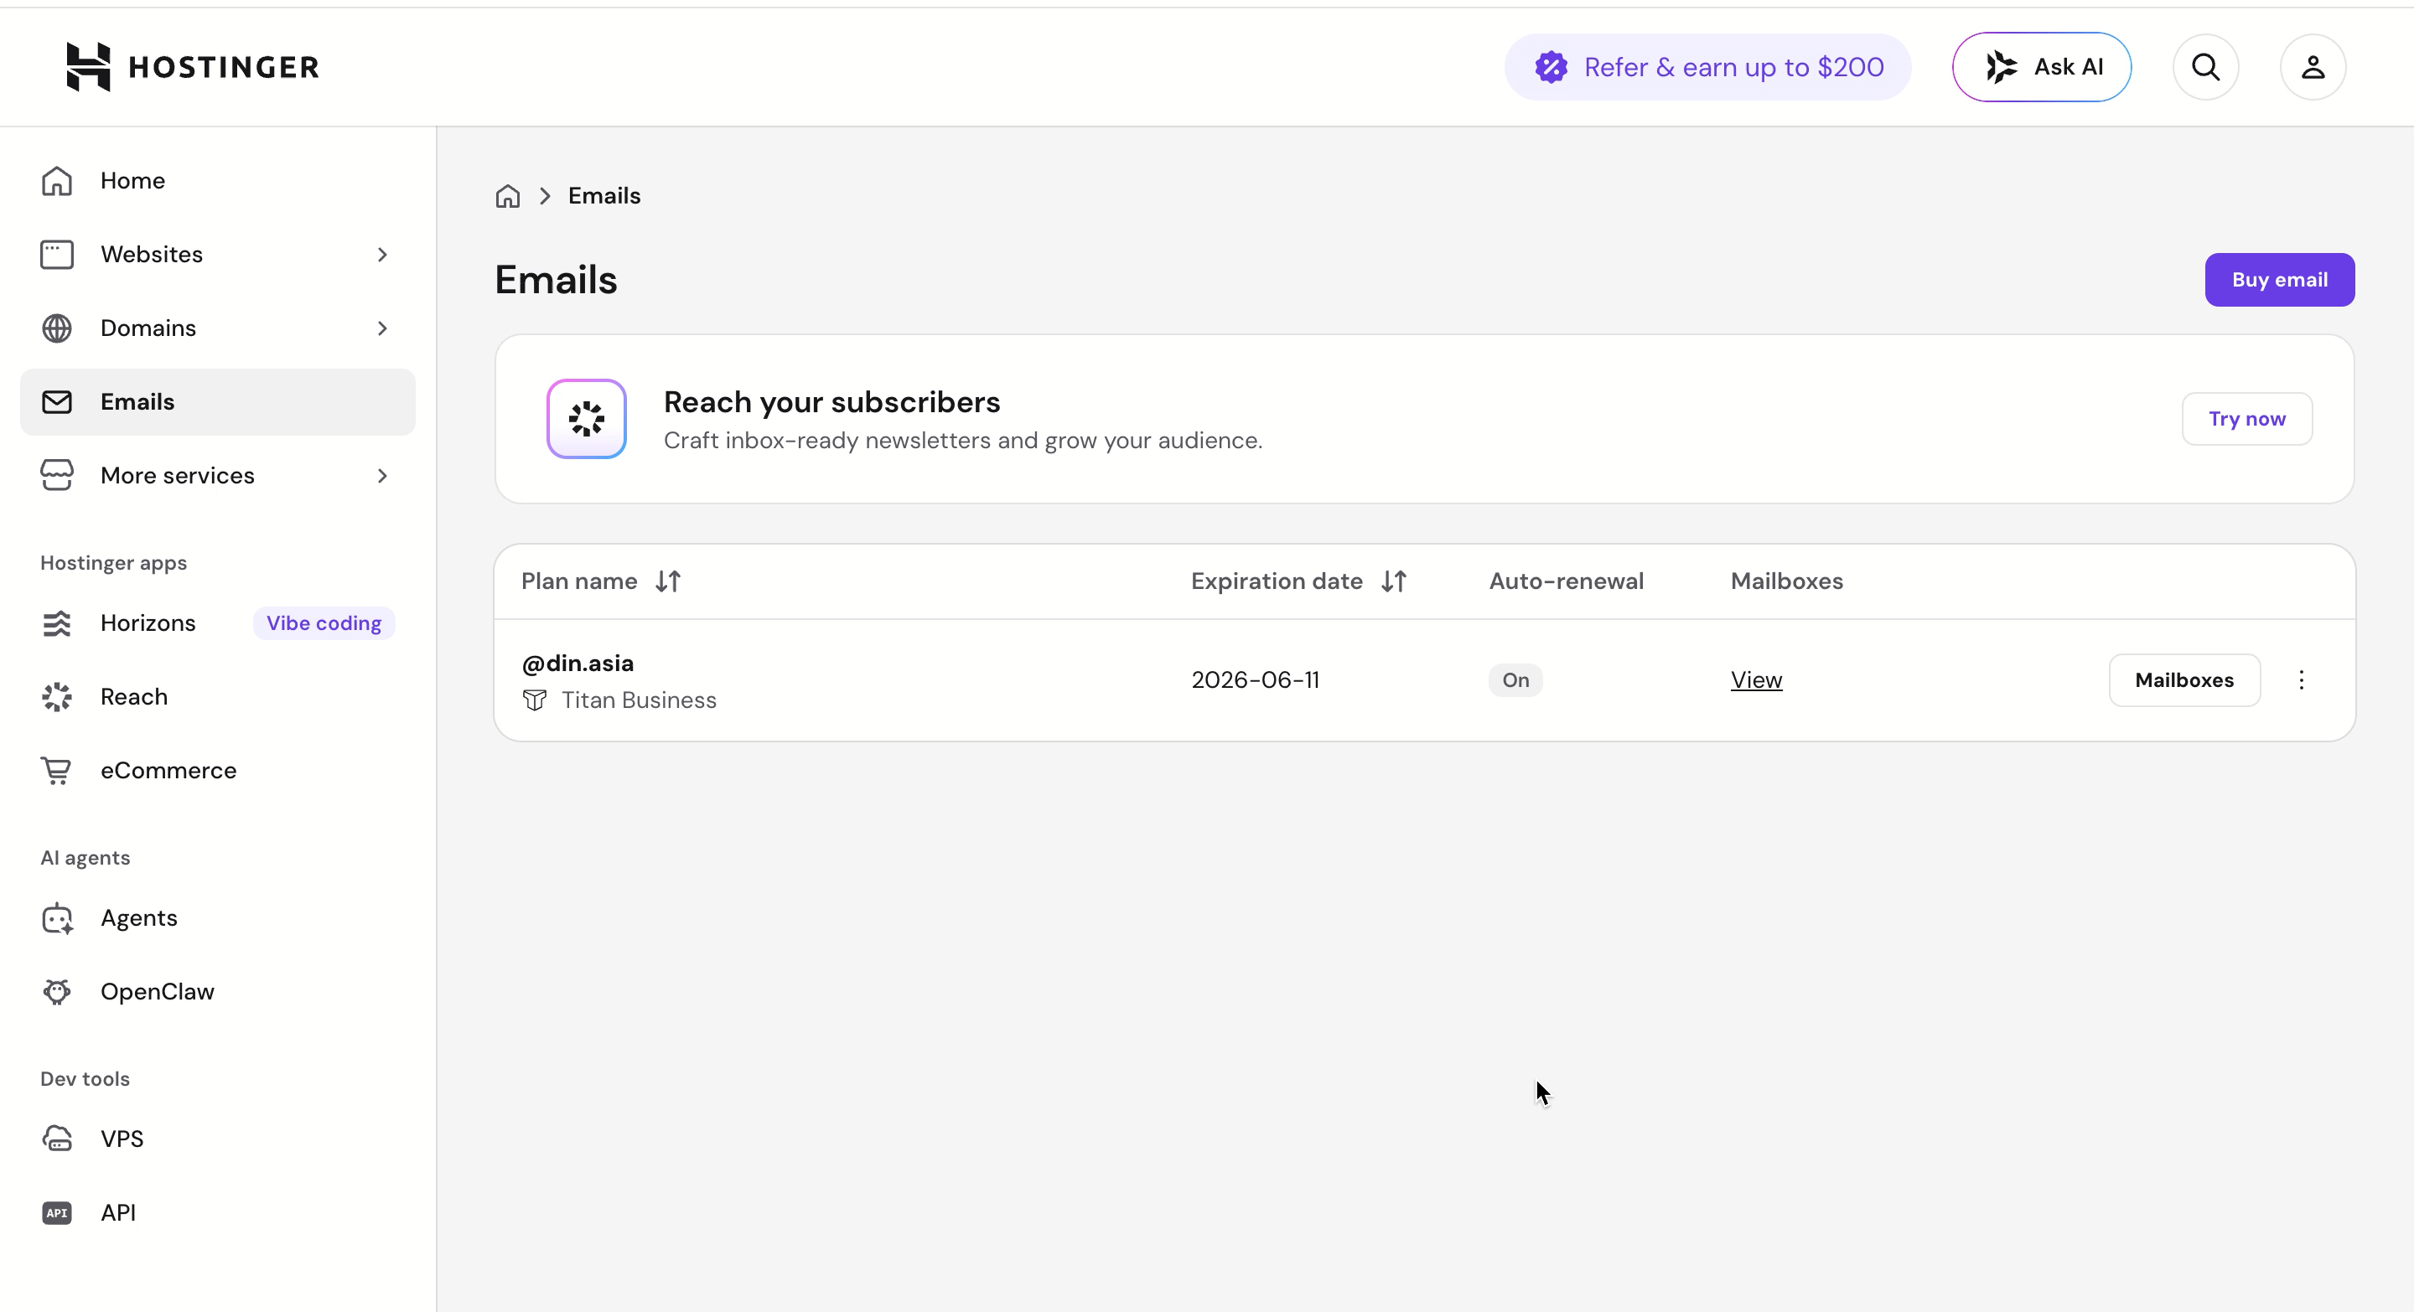2414x1312 pixels.
Task: Select Emails in the sidebar
Action: tap(217, 402)
